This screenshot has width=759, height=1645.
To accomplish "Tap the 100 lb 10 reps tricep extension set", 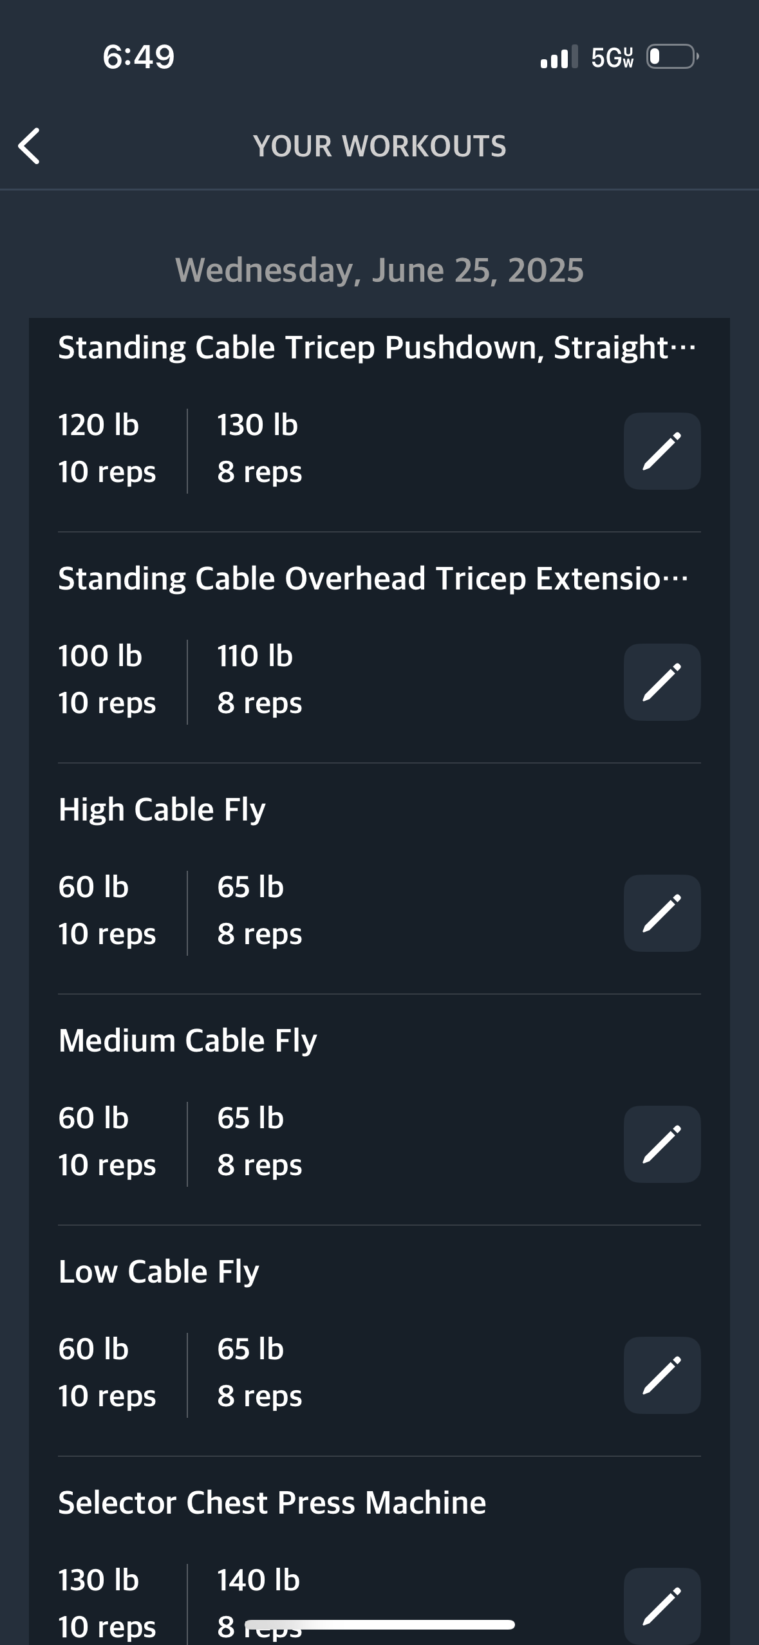I will (107, 680).
